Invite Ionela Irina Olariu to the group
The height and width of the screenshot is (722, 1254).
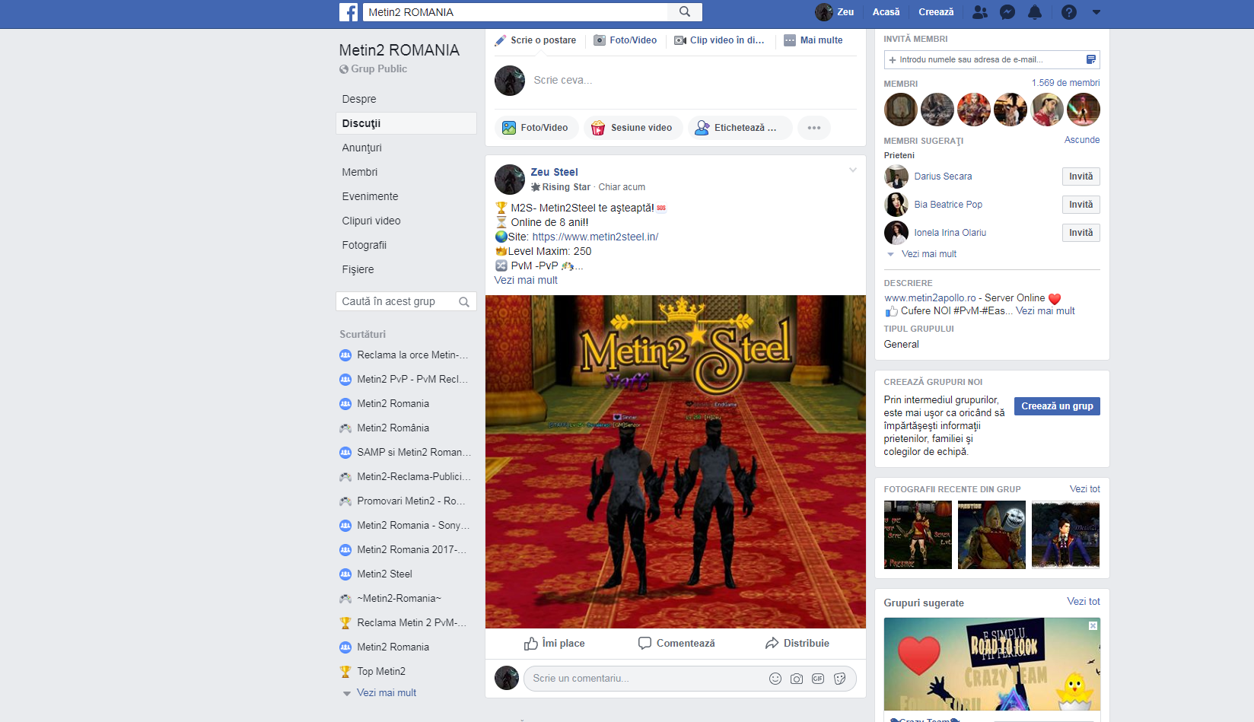pos(1081,233)
